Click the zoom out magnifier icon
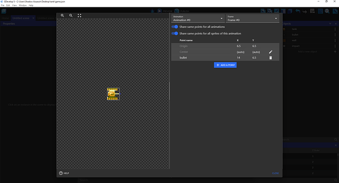339x183 pixels. tap(71, 16)
